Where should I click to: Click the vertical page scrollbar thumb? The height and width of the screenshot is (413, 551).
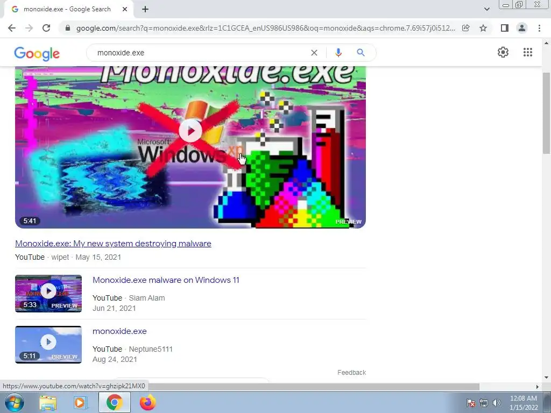(546, 113)
